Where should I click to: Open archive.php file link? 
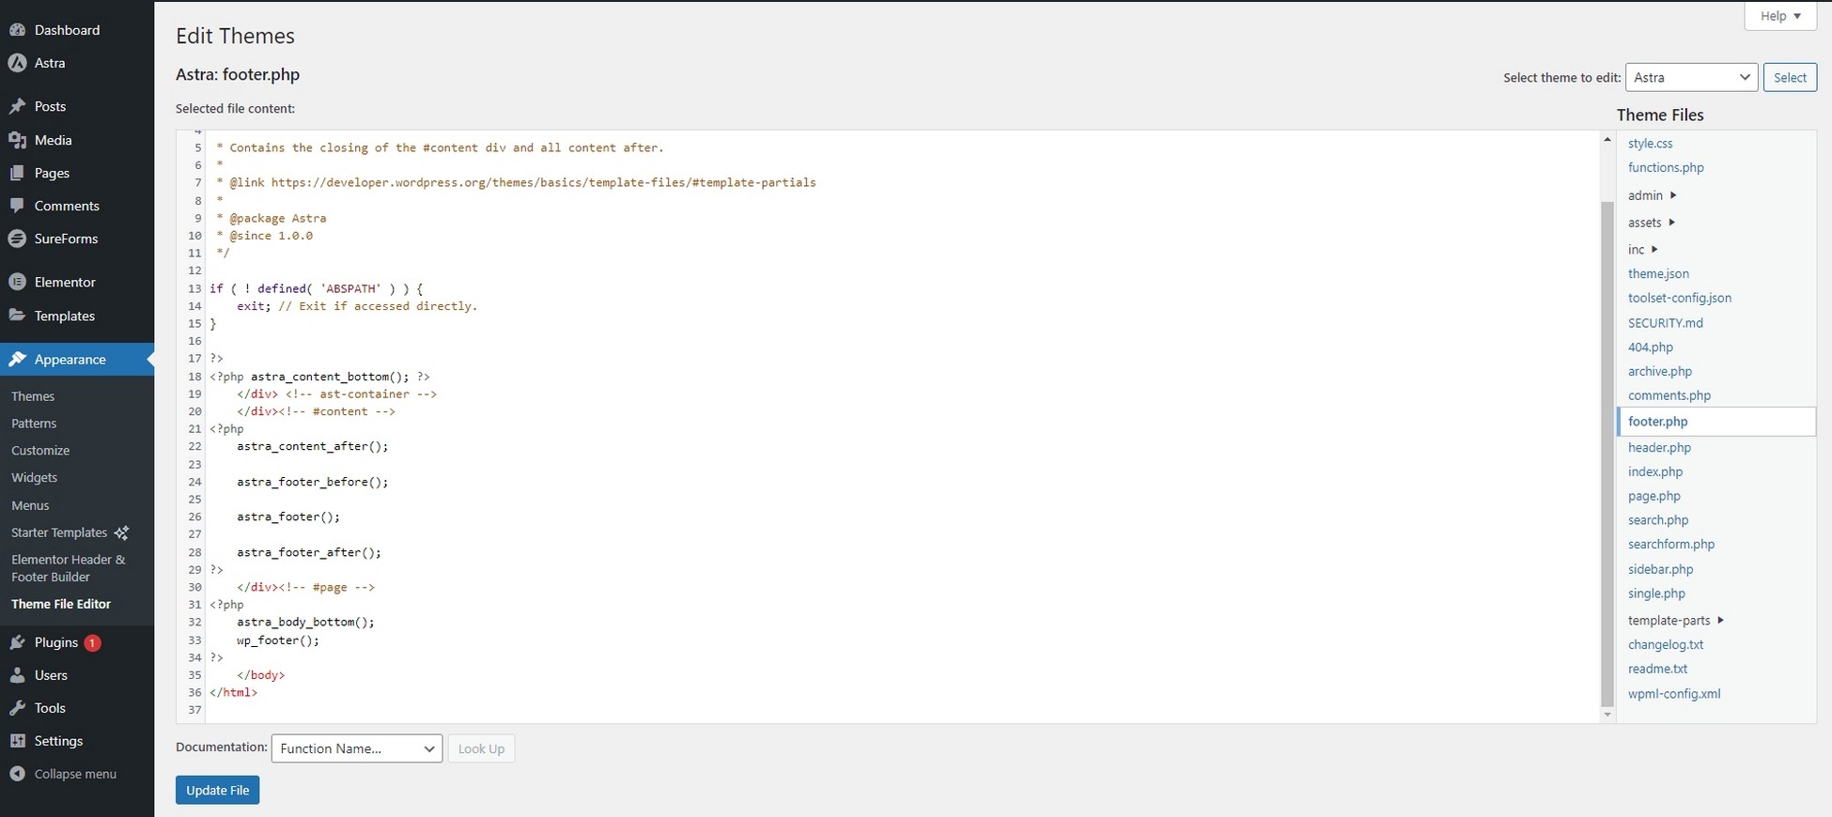[x=1660, y=371]
